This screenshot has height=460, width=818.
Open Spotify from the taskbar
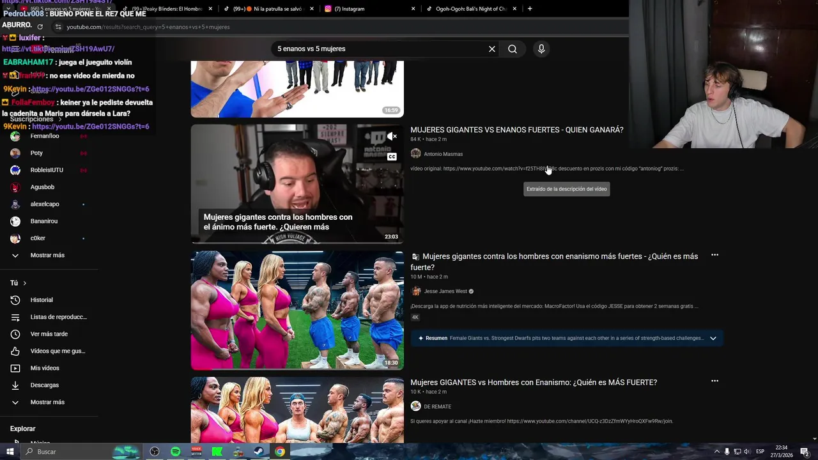click(175, 452)
